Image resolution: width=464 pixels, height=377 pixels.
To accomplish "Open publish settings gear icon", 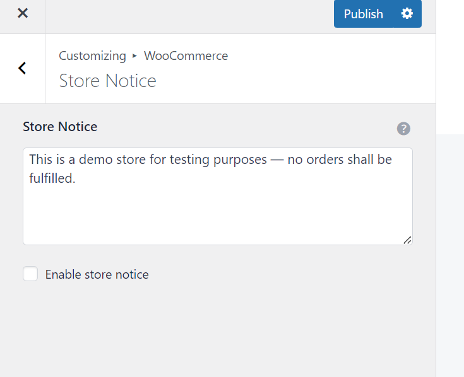I will (x=407, y=14).
